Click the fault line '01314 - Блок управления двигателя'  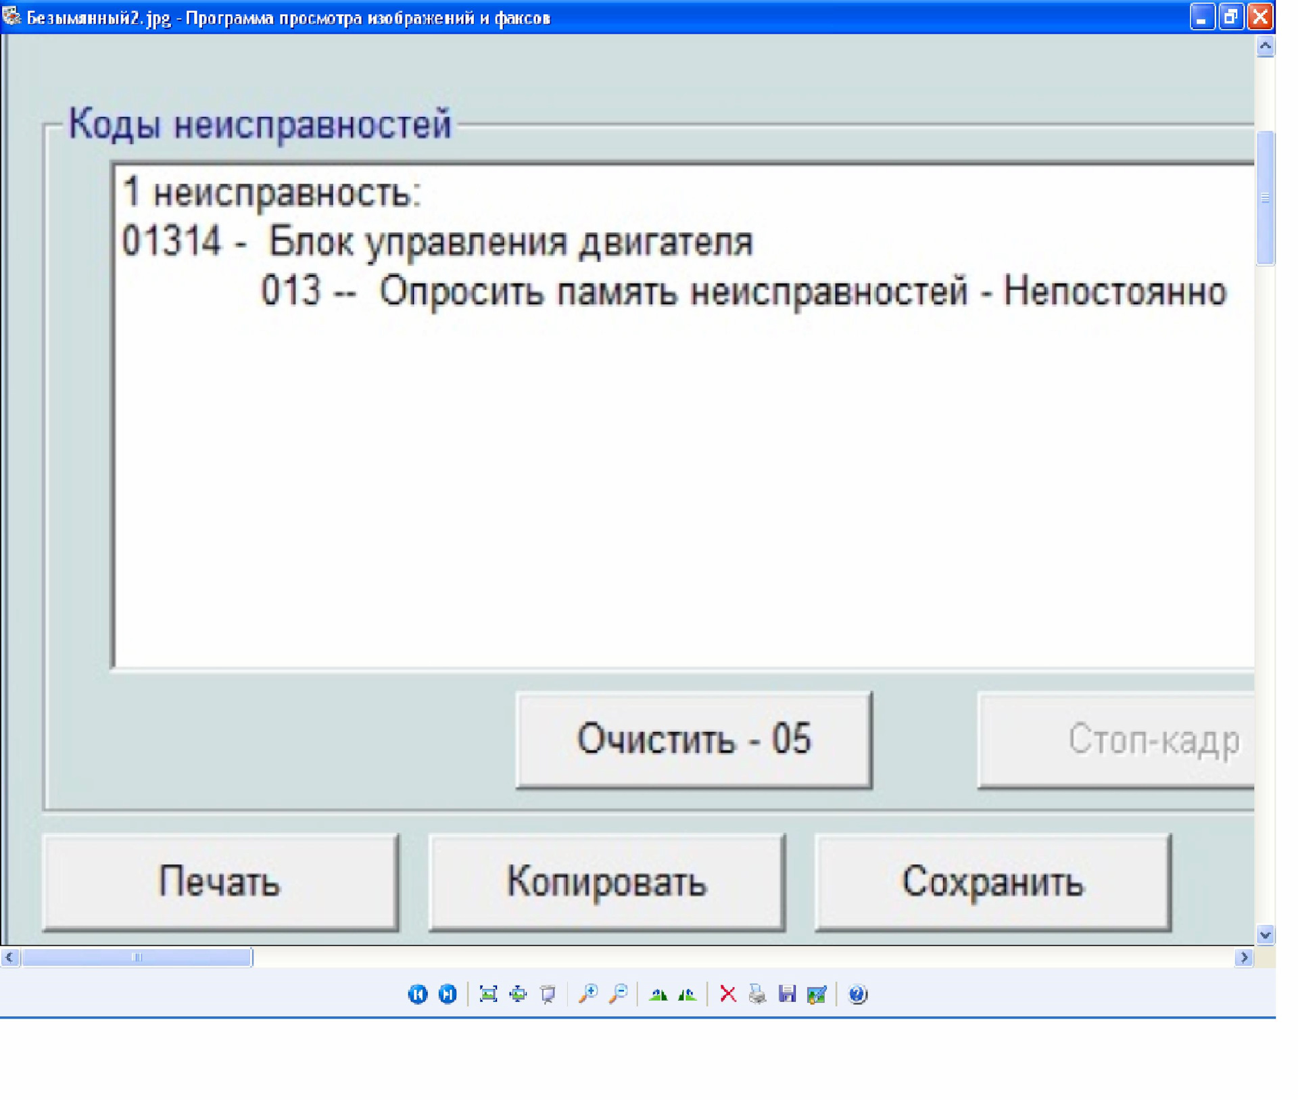click(437, 241)
